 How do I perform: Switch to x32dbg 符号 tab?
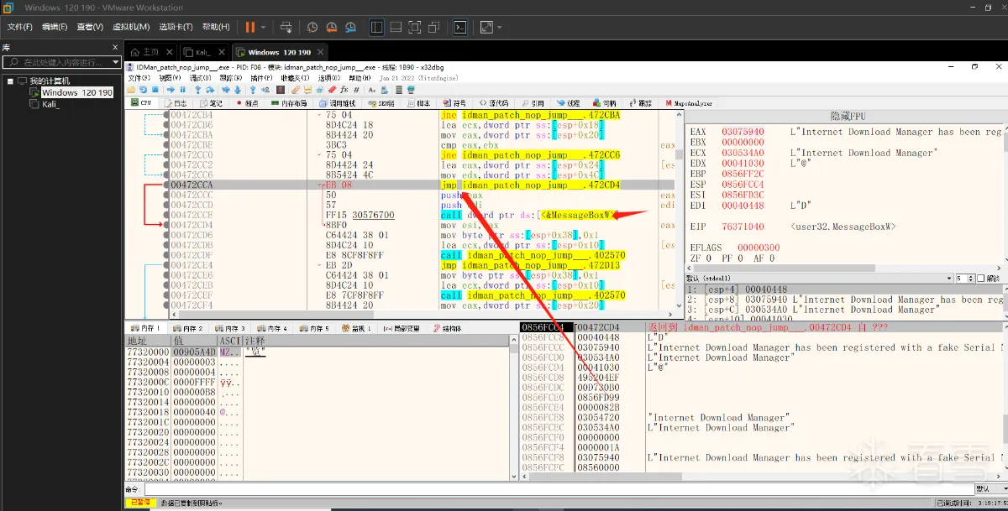[x=454, y=103]
